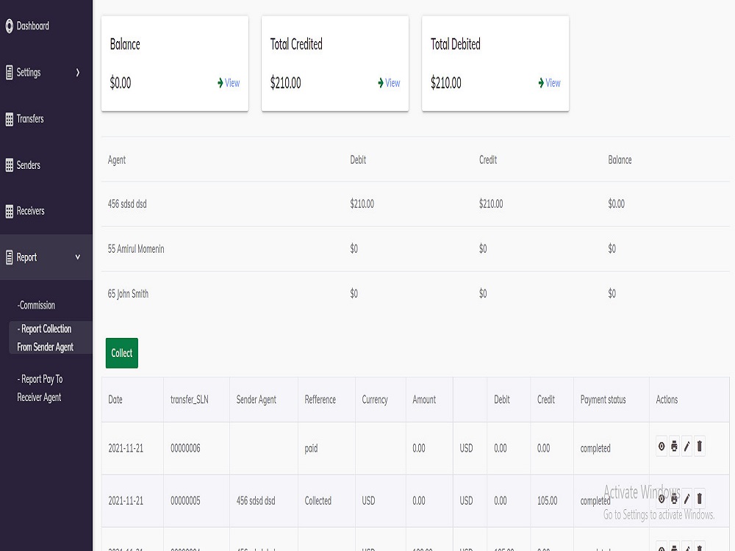Screen dimensions: 735x551
Task: Click the Currency column header
Action: pos(375,400)
